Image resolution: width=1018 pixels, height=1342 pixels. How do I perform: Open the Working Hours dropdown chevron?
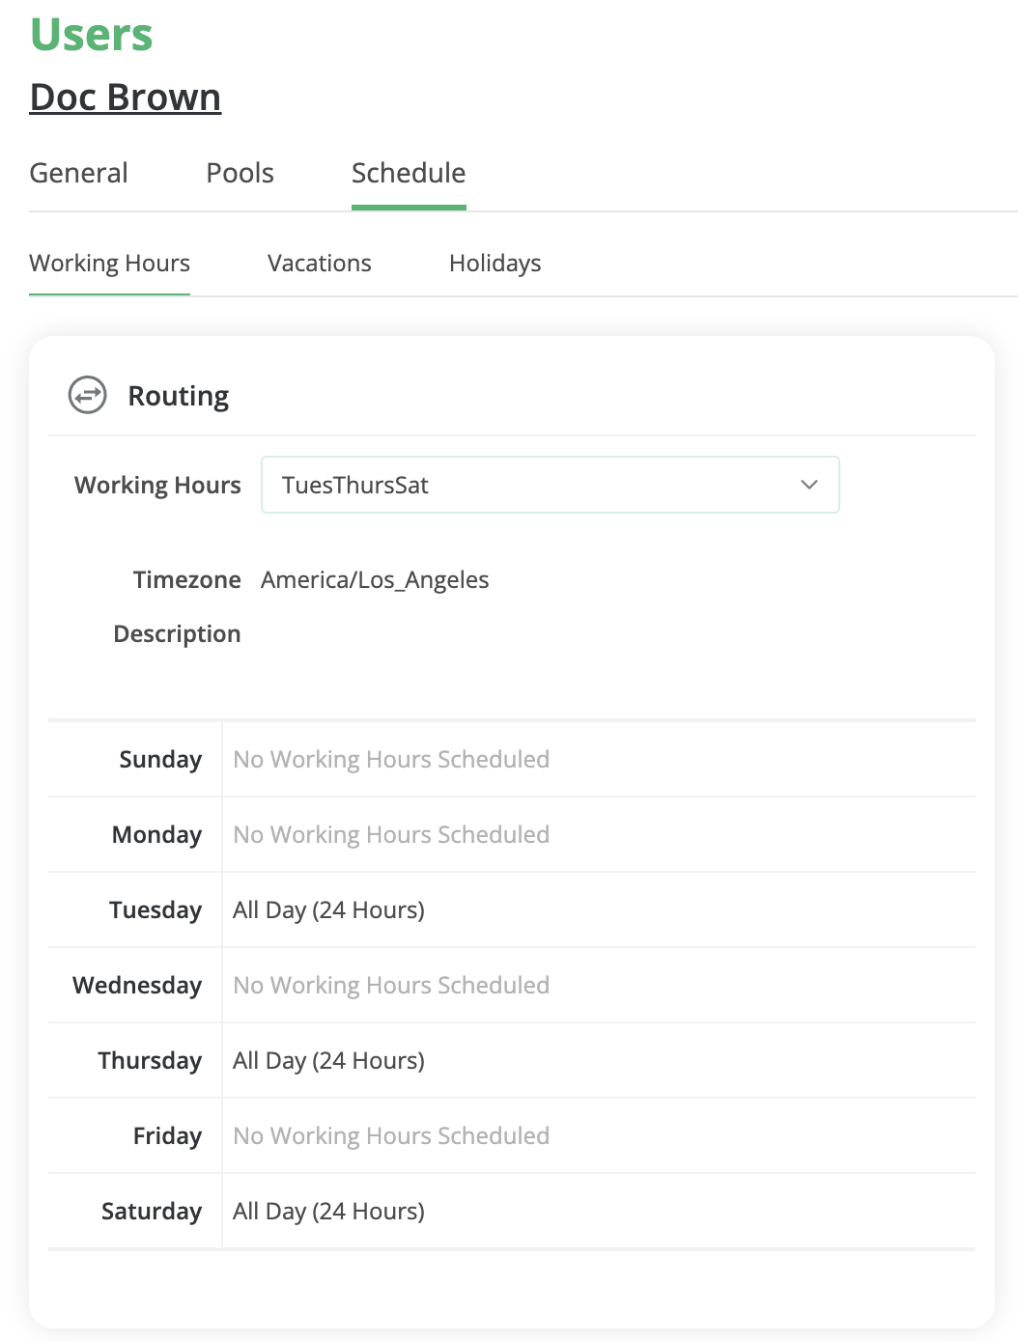pyautogui.click(x=807, y=485)
